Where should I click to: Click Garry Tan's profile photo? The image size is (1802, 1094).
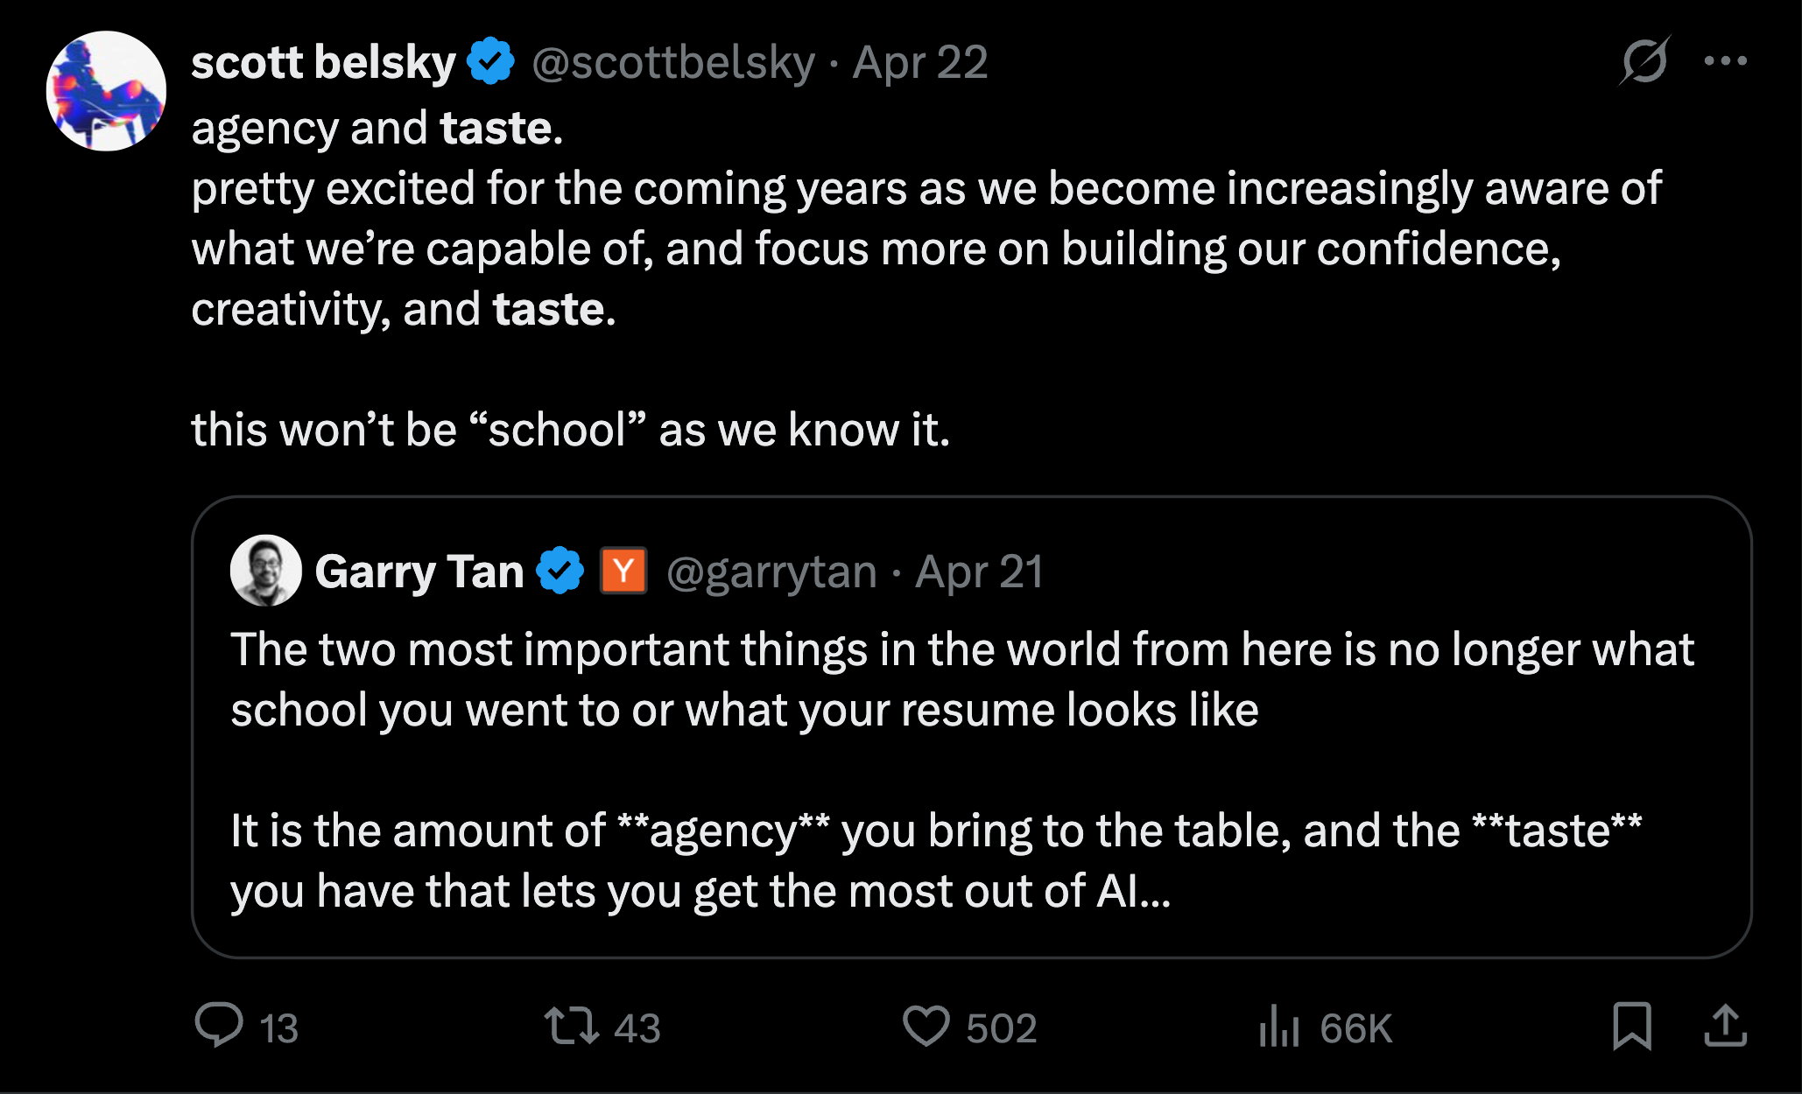point(265,571)
